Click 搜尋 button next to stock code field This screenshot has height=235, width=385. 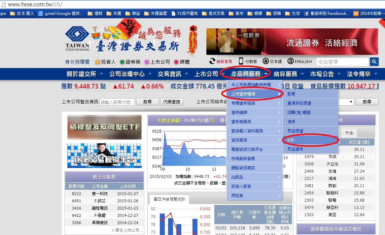[147, 102]
